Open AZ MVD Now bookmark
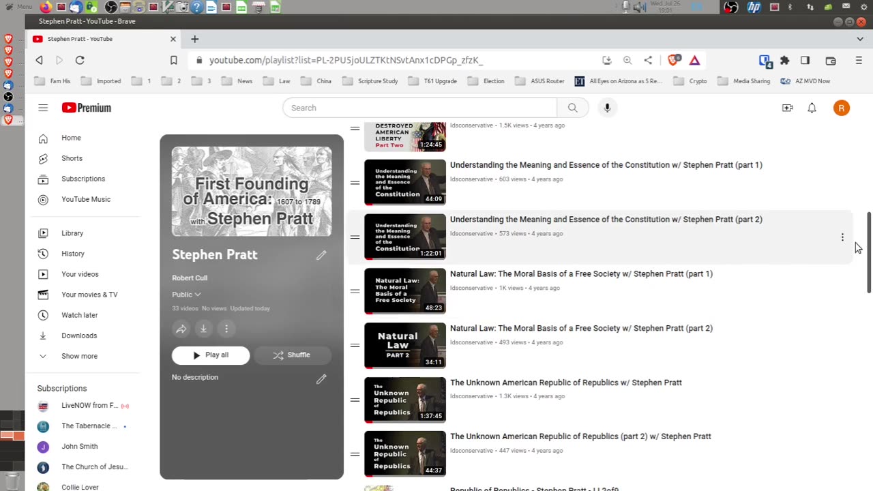This screenshot has width=873, height=491. 805,81
